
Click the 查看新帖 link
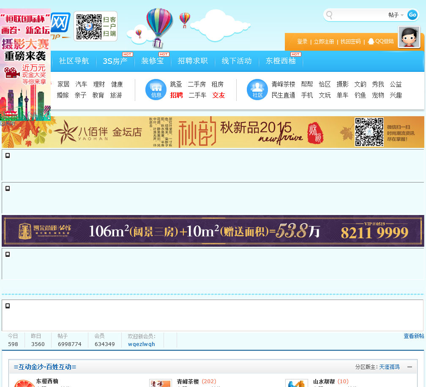point(414,336)
